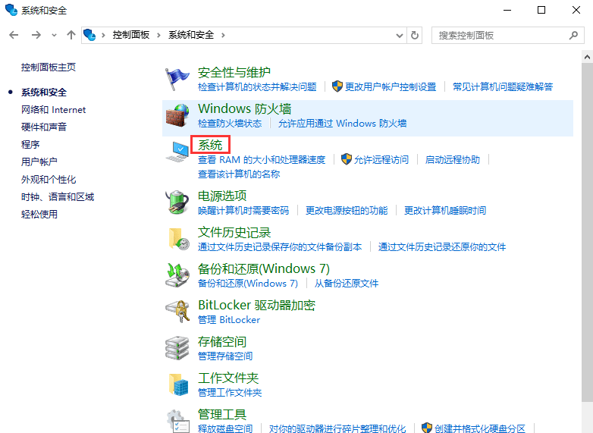Expand chevron after 控制面板 in address bar
Screen dimensions: 593x433
[x=158, y=36]
